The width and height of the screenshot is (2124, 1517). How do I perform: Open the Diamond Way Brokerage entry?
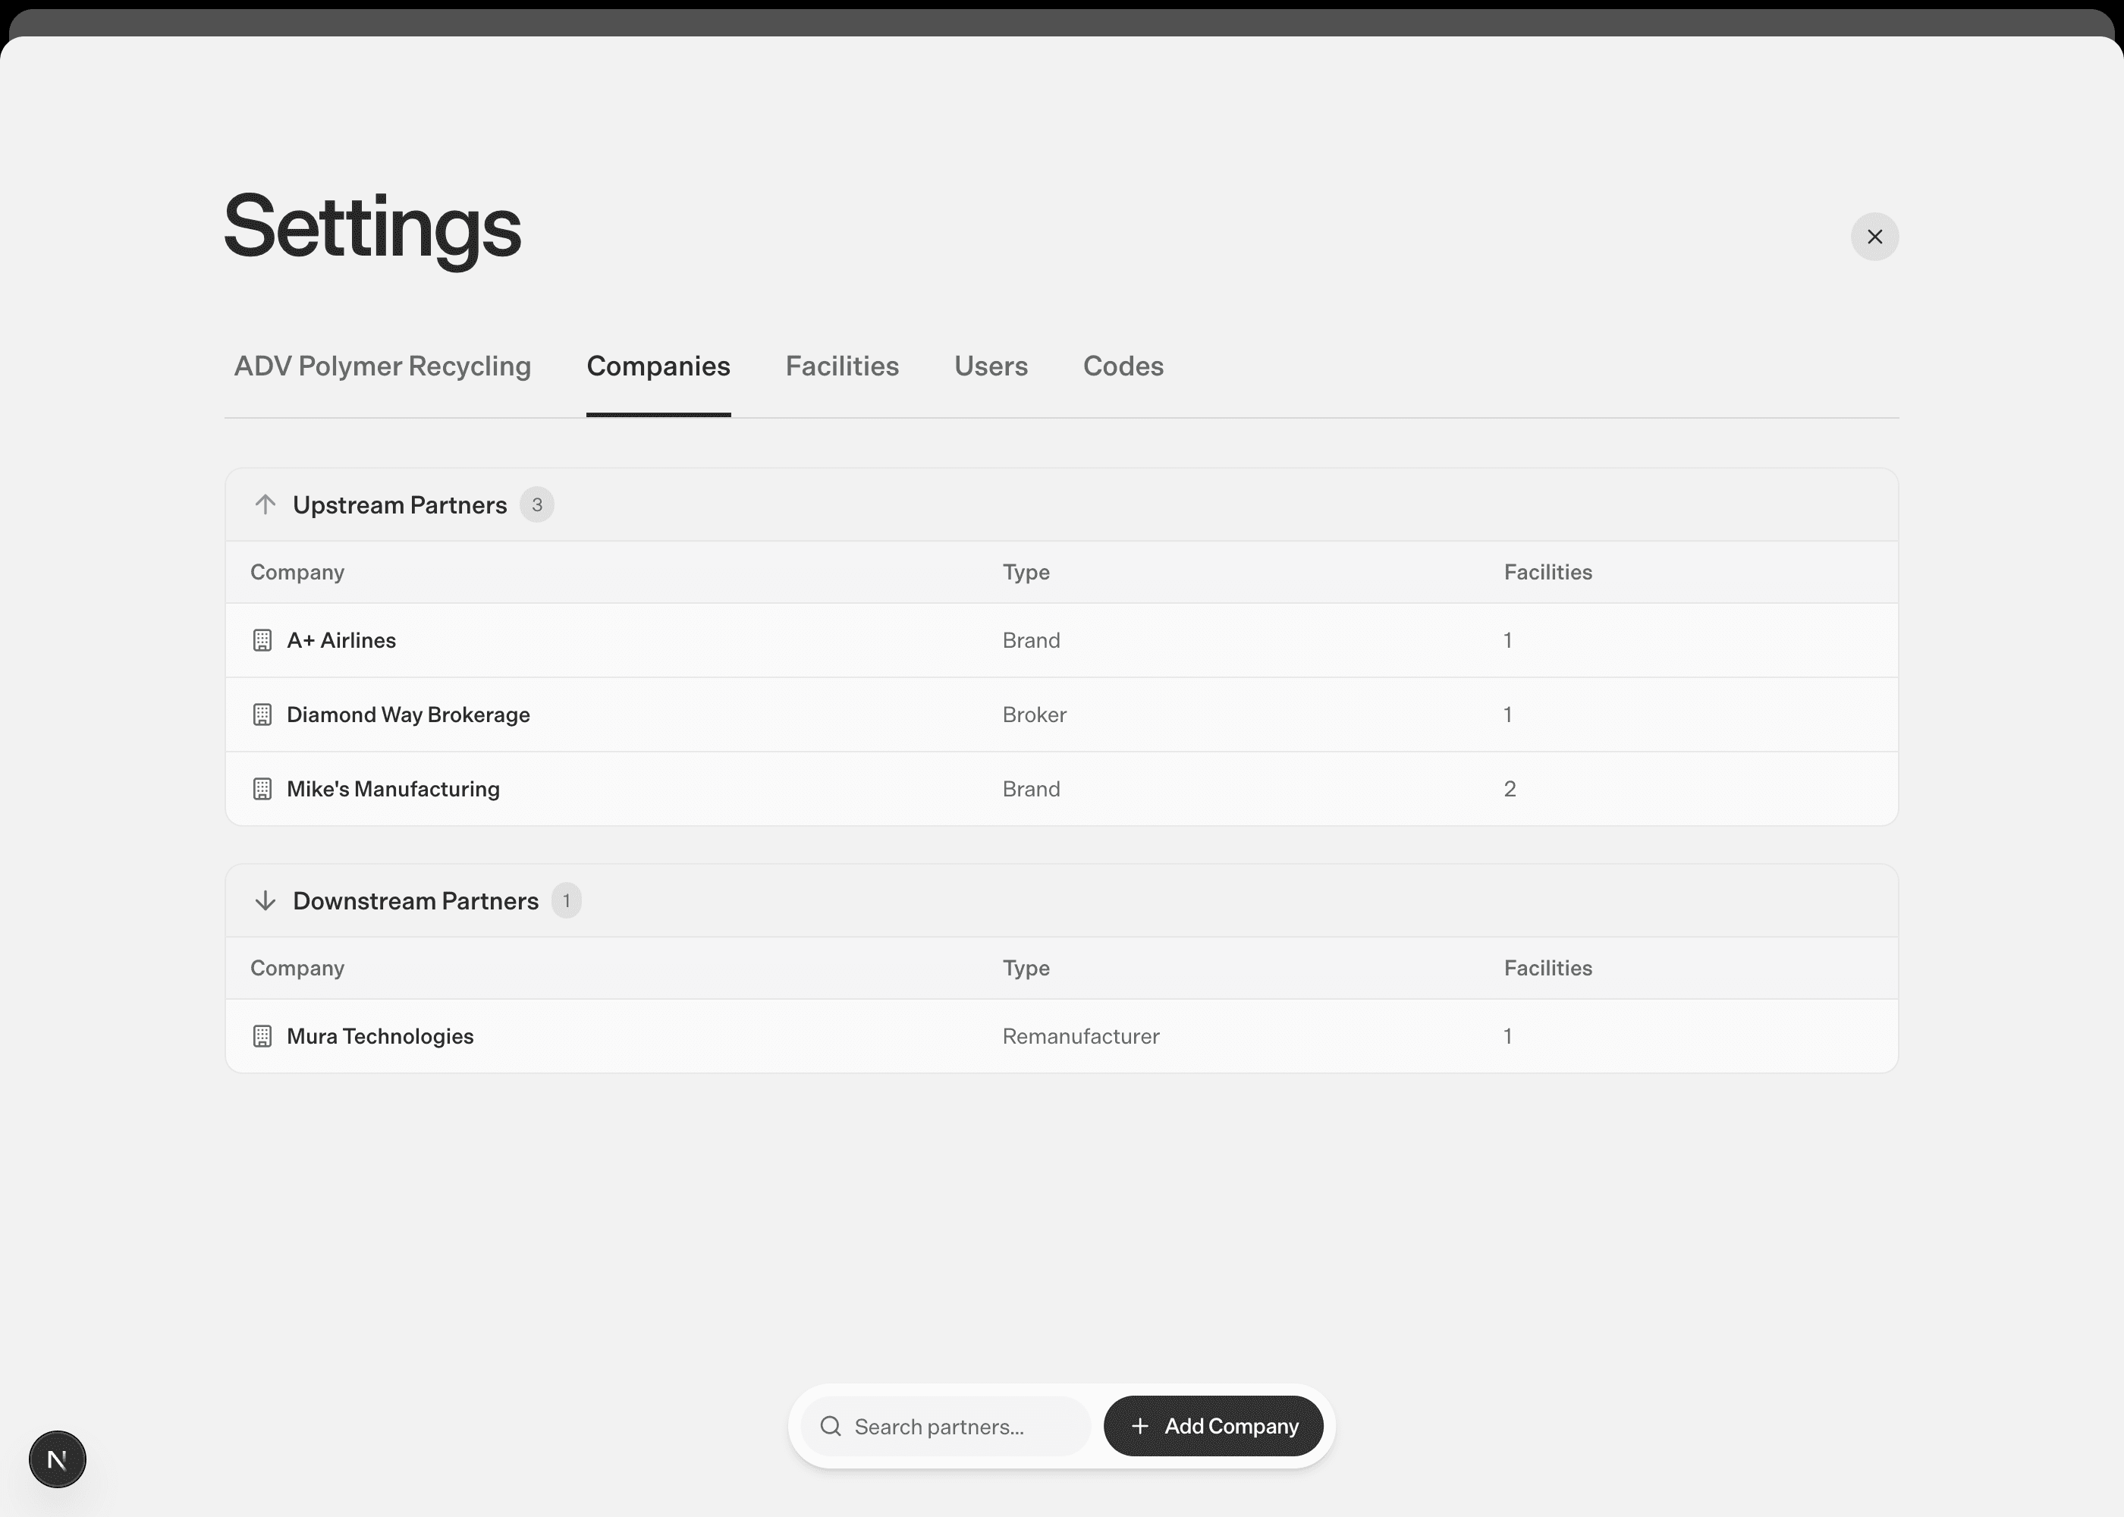(x=408, y=715)
